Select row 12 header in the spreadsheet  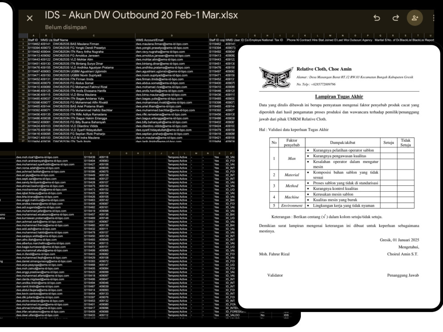pos(23,83)
